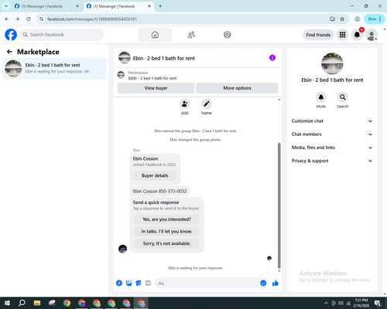The width and height of the screenshot is (387, 309).
Task: Choose a sticker
Action: (139, 283)
